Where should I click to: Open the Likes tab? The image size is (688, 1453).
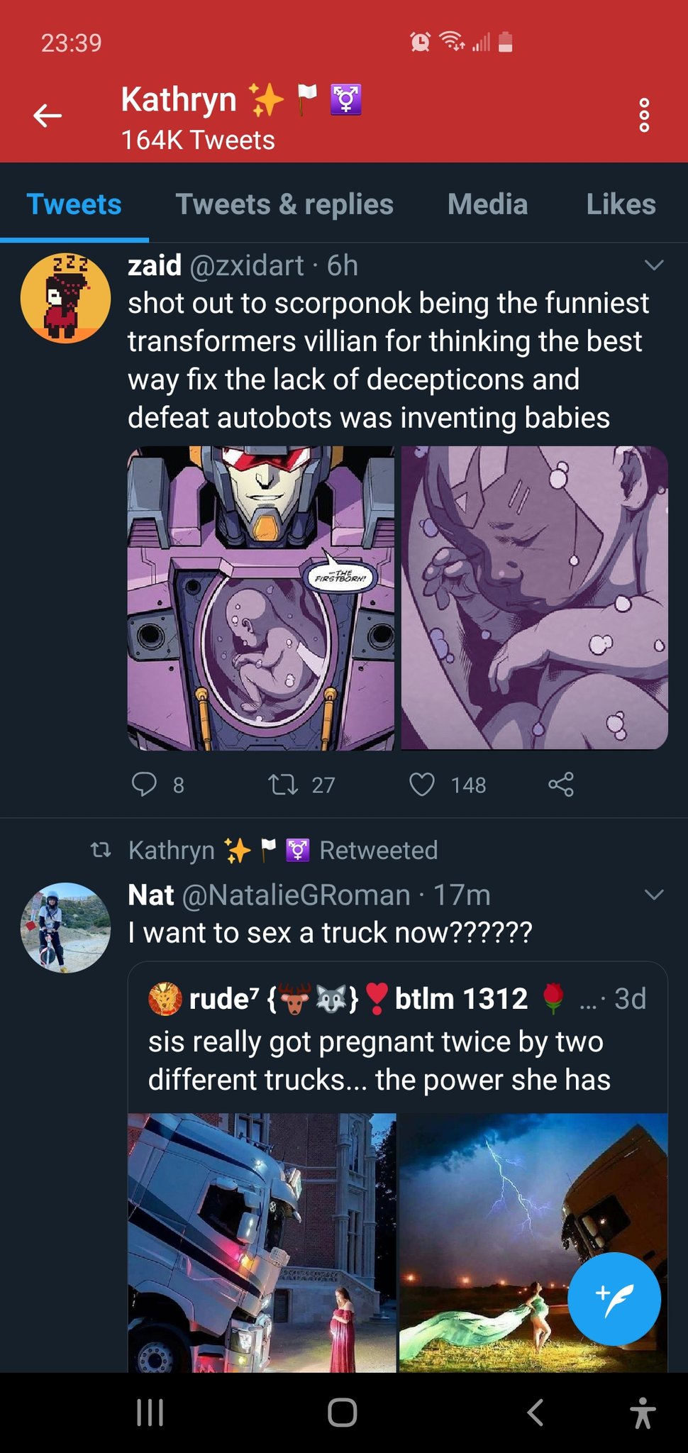coord(621,204)
